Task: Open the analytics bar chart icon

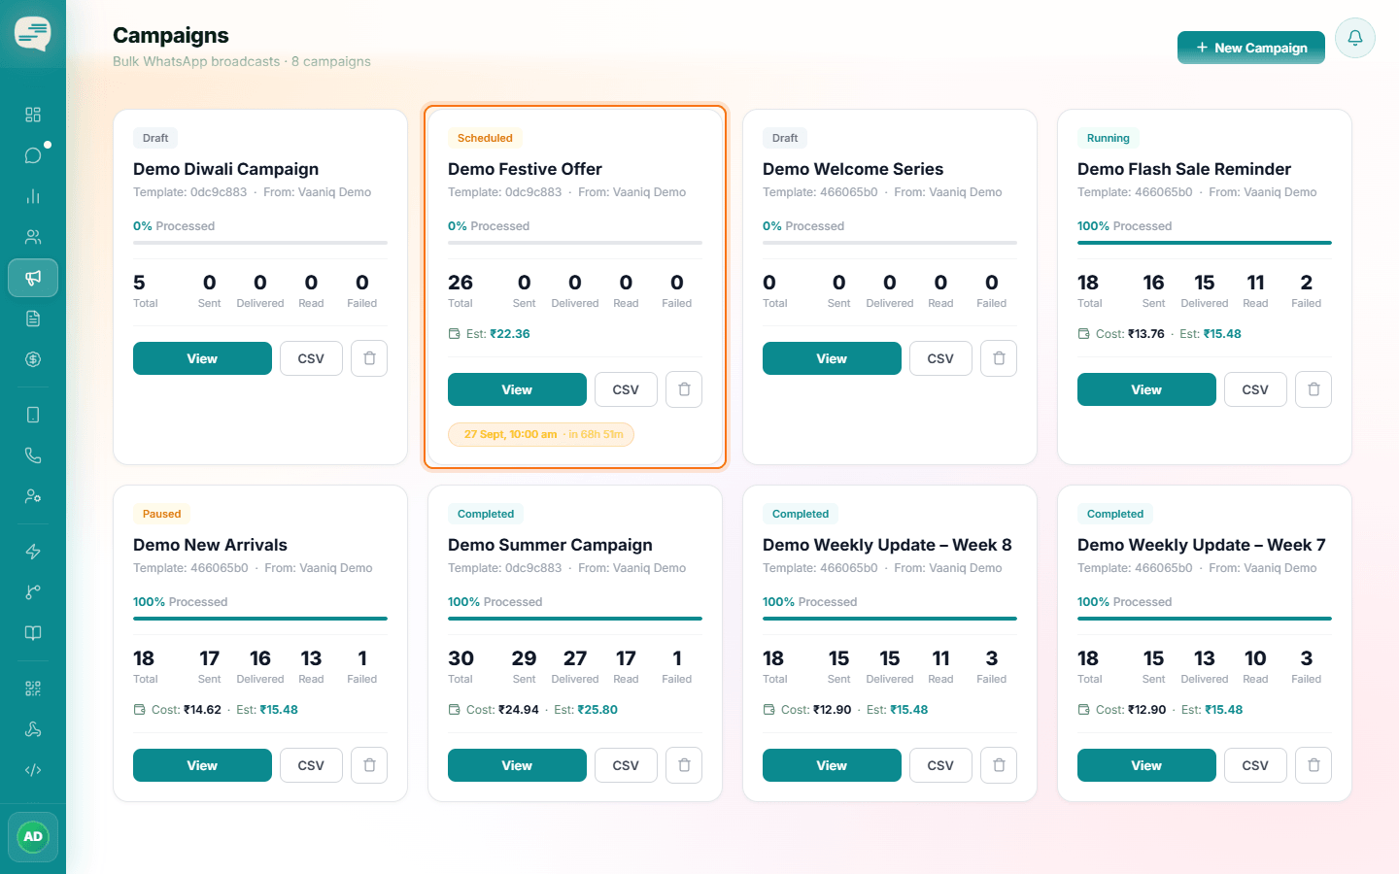Action: (33, 196)
